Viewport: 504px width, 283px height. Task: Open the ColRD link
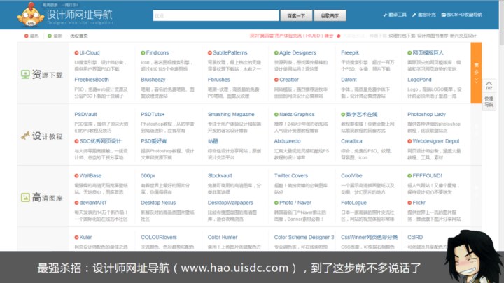point(415,238)
